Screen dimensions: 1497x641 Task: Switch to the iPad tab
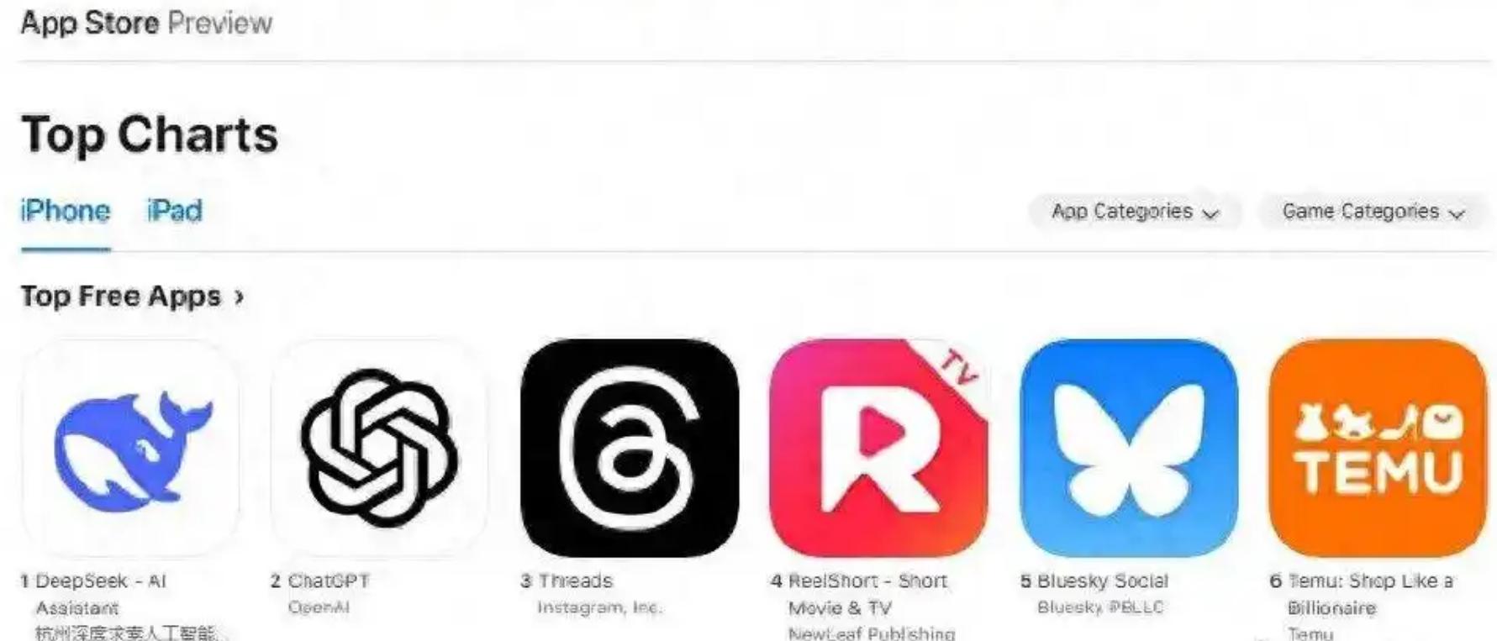coord(175,210)
